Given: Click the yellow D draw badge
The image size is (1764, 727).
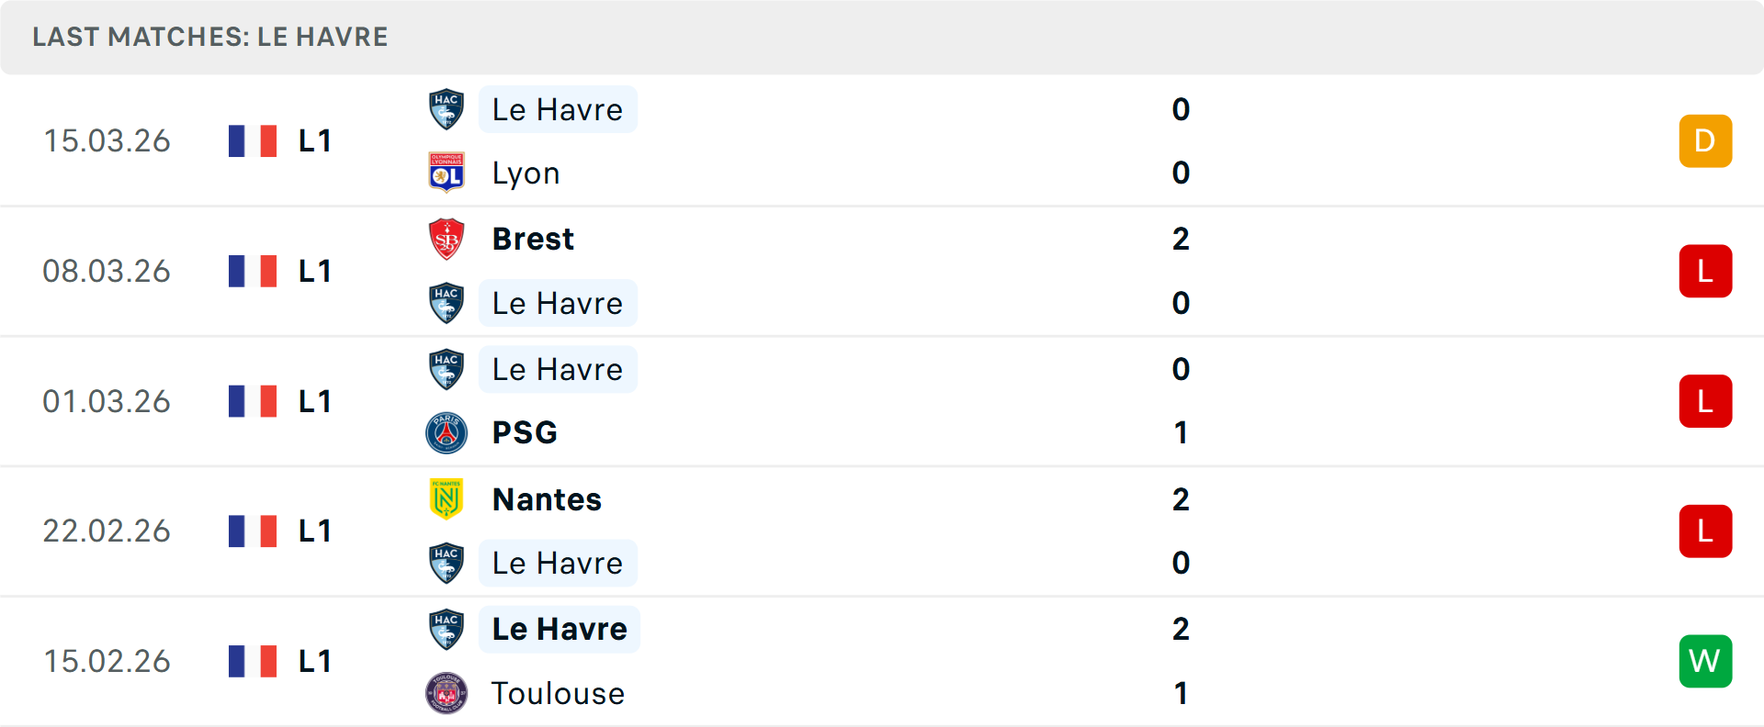Looking at the screenshot, I should pyautogui.click(x=1705, y=140).
